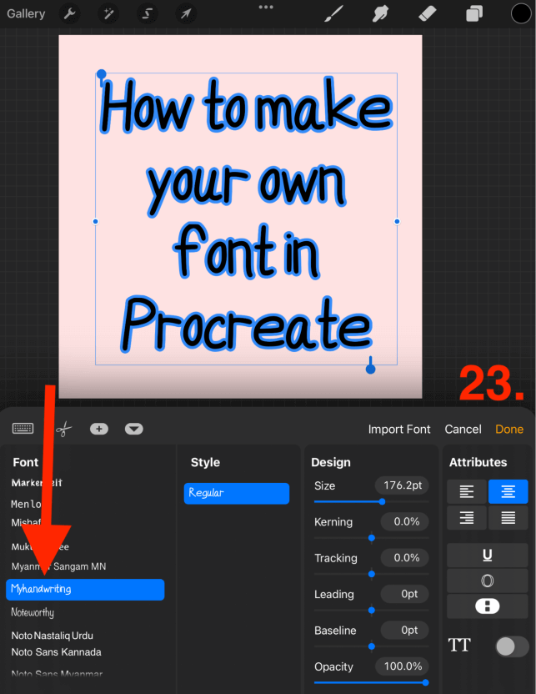Select the Eraser tool
Screen dimensions: 536x694
coord(427,13)
